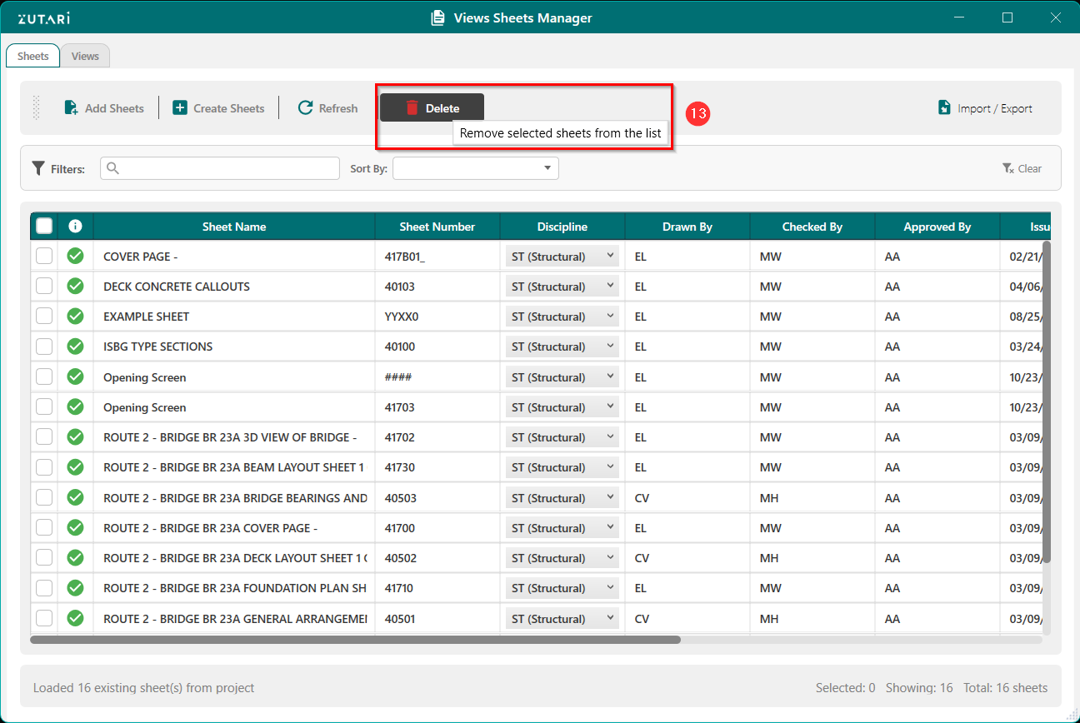
Task: Click the Refresh arrow icon
Action: pyautogui.click(x=305, y=108)
